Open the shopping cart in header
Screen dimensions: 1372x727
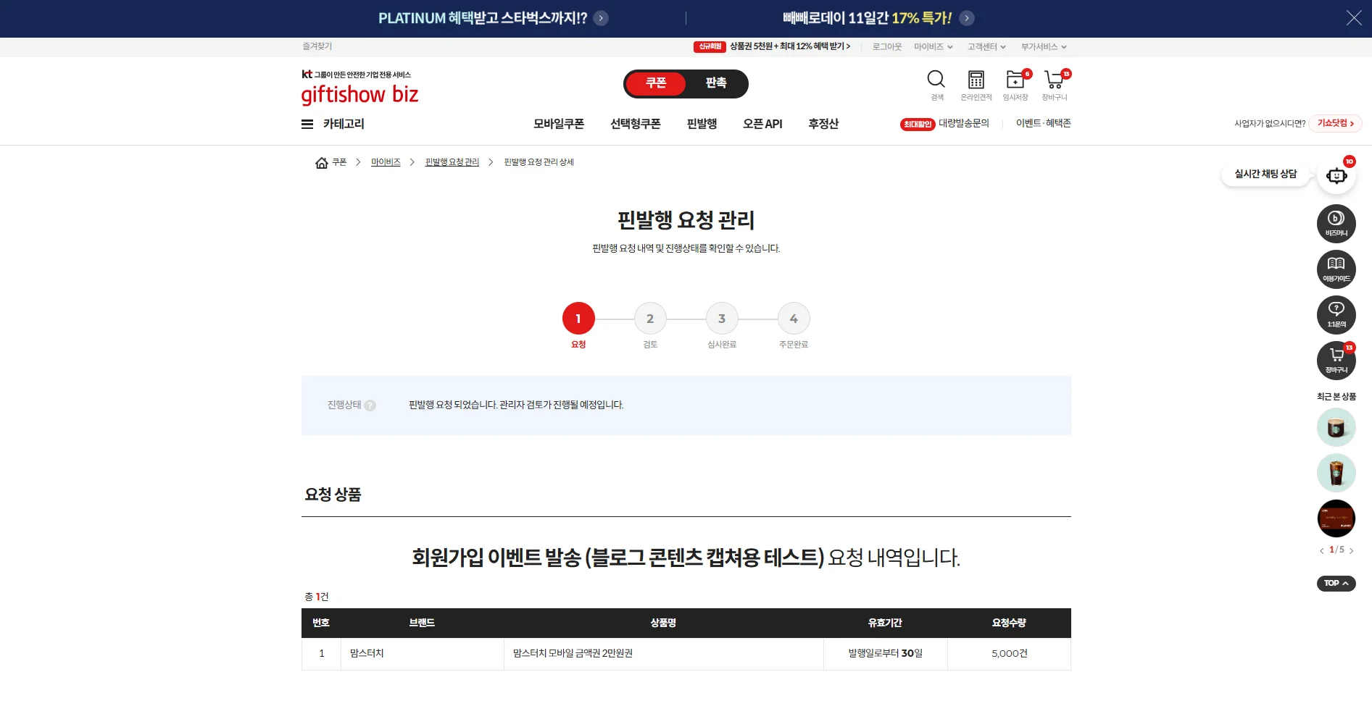1054,80
